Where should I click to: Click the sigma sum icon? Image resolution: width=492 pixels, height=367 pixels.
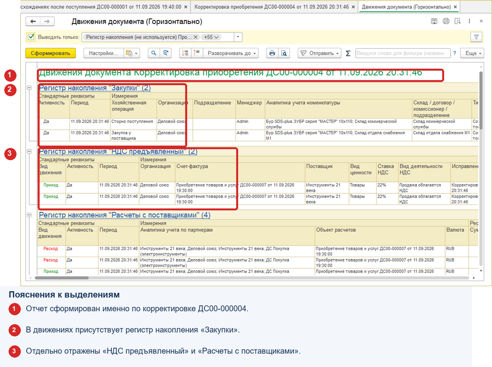348,53
